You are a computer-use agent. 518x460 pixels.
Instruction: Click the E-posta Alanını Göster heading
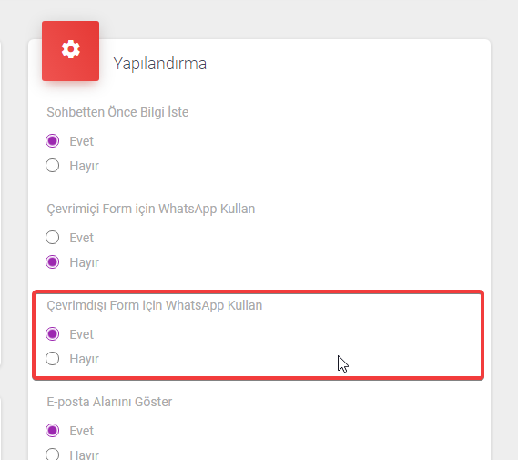point(109,402)
